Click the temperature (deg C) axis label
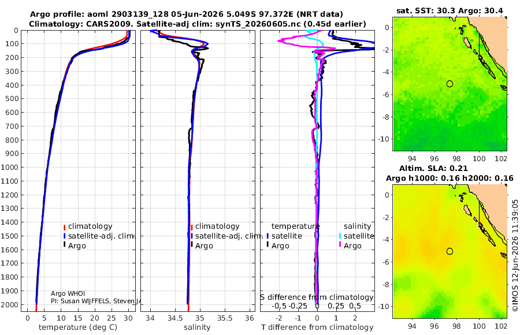The height and width of the screenshot is (335, 520). 78,327
